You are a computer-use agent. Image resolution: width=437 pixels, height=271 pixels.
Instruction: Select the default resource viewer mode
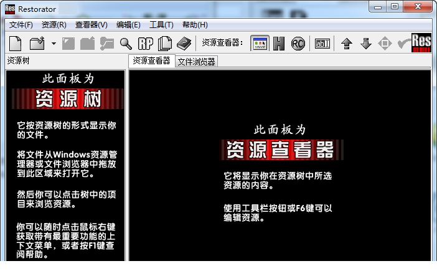tap(260, 43)
